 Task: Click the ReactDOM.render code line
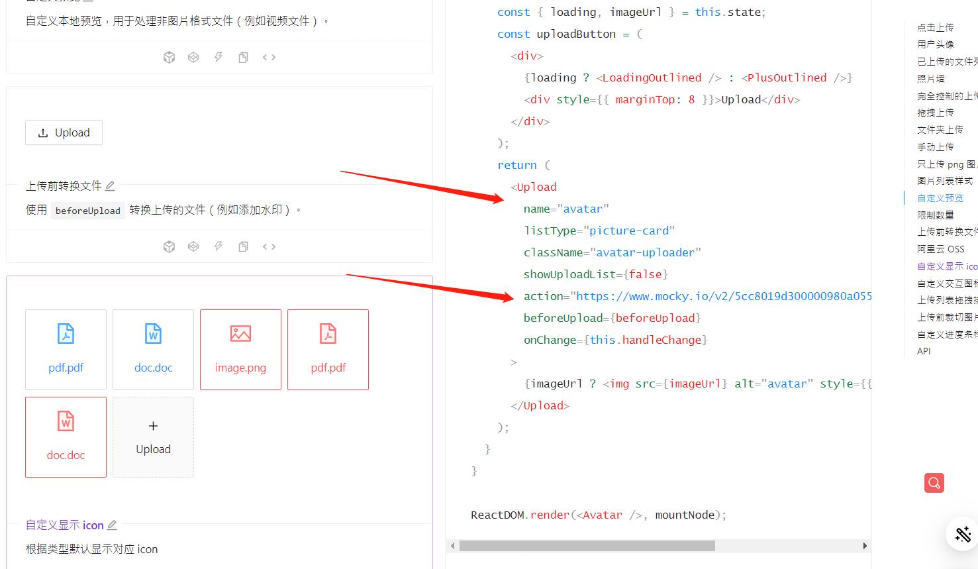click(x=599, y=515)
